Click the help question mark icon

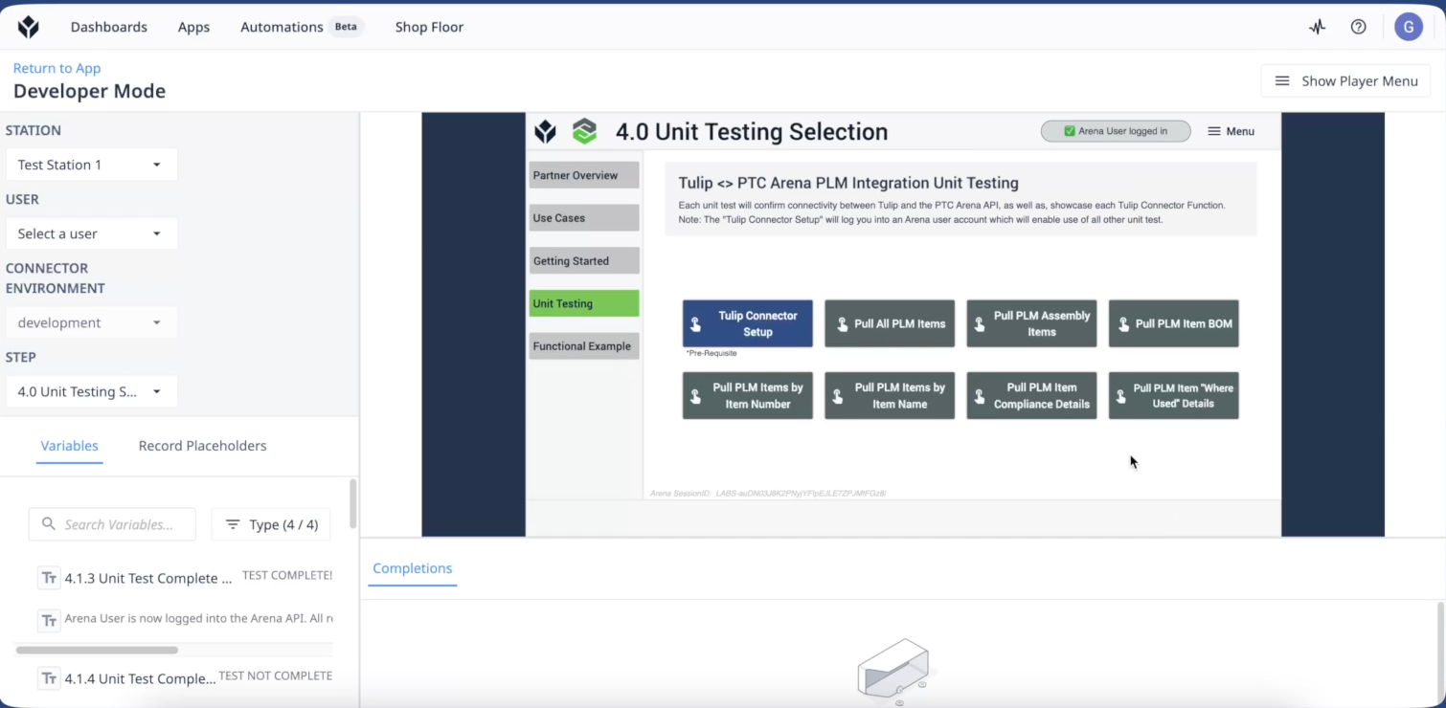[x=1358, y=27]
